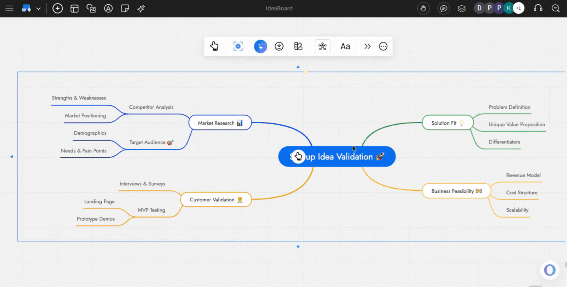This screenshot has width=567, height=287.
Task: Click collaborator avatar K
Action: (509, 8)
